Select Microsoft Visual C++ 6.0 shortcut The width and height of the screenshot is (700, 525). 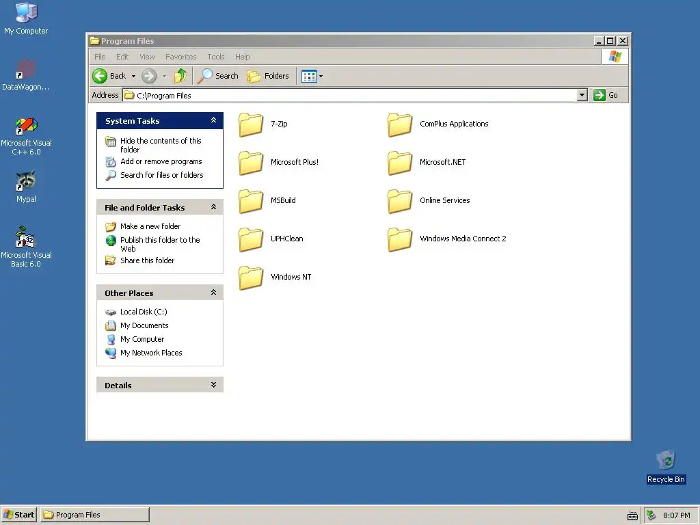pyautogui.click(x=26, y=126)
